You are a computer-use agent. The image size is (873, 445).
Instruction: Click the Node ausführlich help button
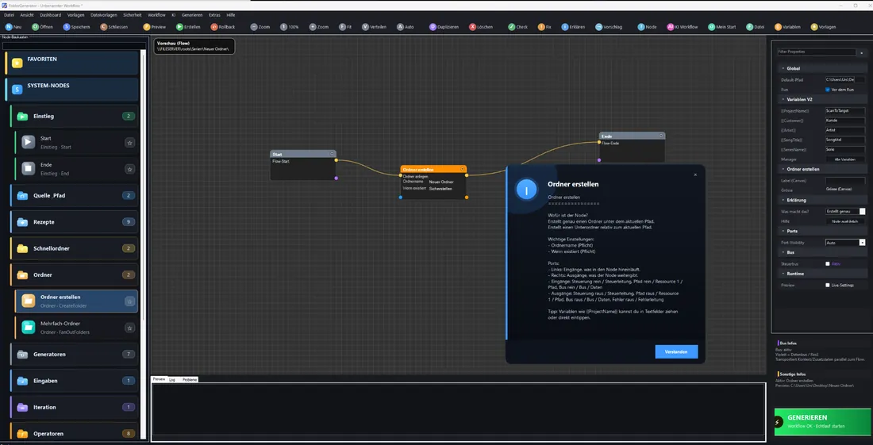(x=844, y=221)
